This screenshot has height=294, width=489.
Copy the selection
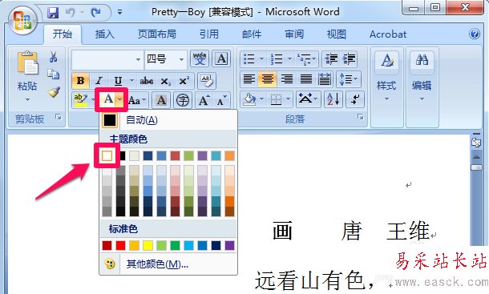(x=54, y=75)
